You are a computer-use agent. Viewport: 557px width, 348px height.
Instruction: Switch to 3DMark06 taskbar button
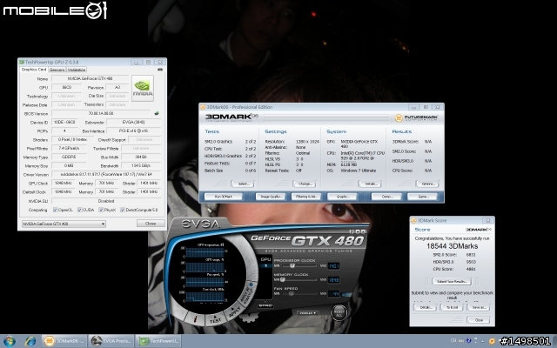64,341
